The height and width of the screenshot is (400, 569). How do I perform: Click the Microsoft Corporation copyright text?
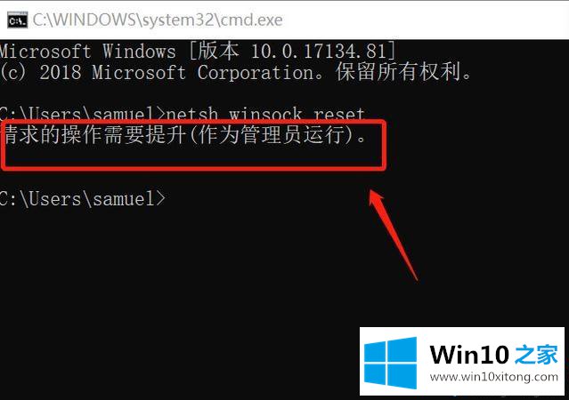(203, 72)
